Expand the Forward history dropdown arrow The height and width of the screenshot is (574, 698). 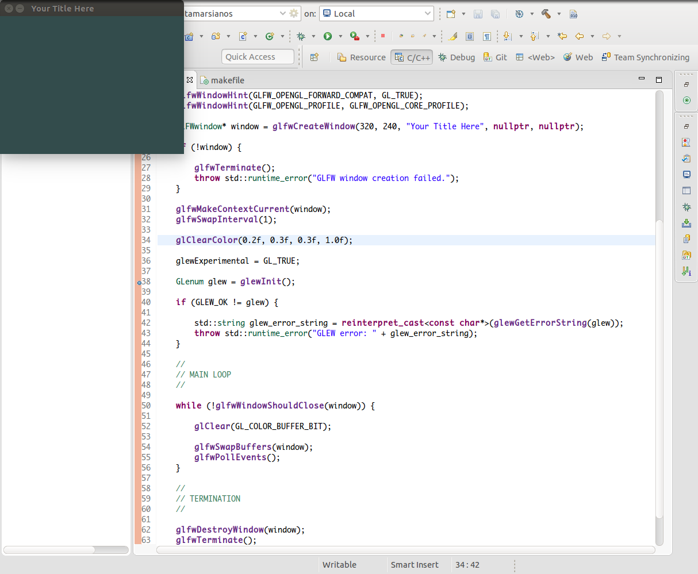click(619, 36)
